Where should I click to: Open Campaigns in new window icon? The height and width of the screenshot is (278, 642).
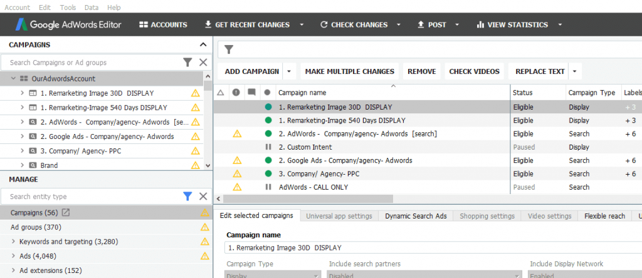tap(66, 213)
